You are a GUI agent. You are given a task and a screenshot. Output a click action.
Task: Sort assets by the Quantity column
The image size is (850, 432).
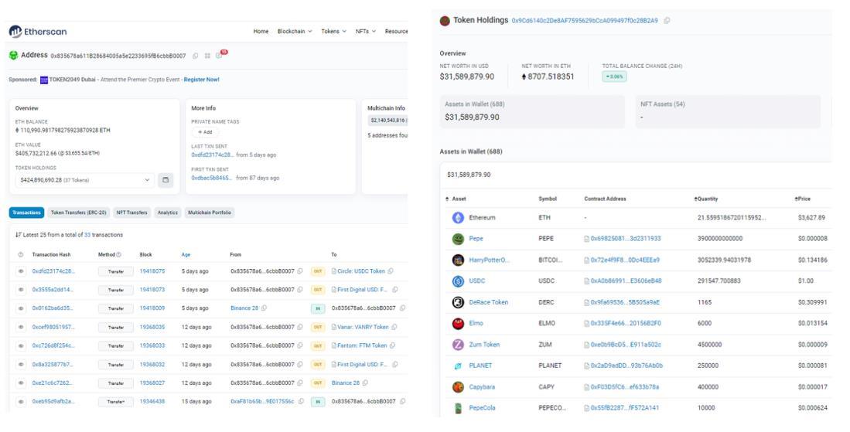click(706, 199)
